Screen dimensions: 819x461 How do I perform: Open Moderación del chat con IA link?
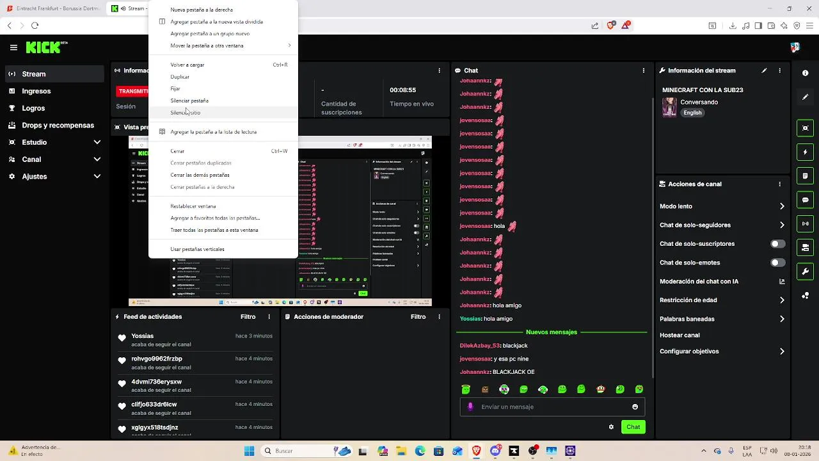pos(722,281)
